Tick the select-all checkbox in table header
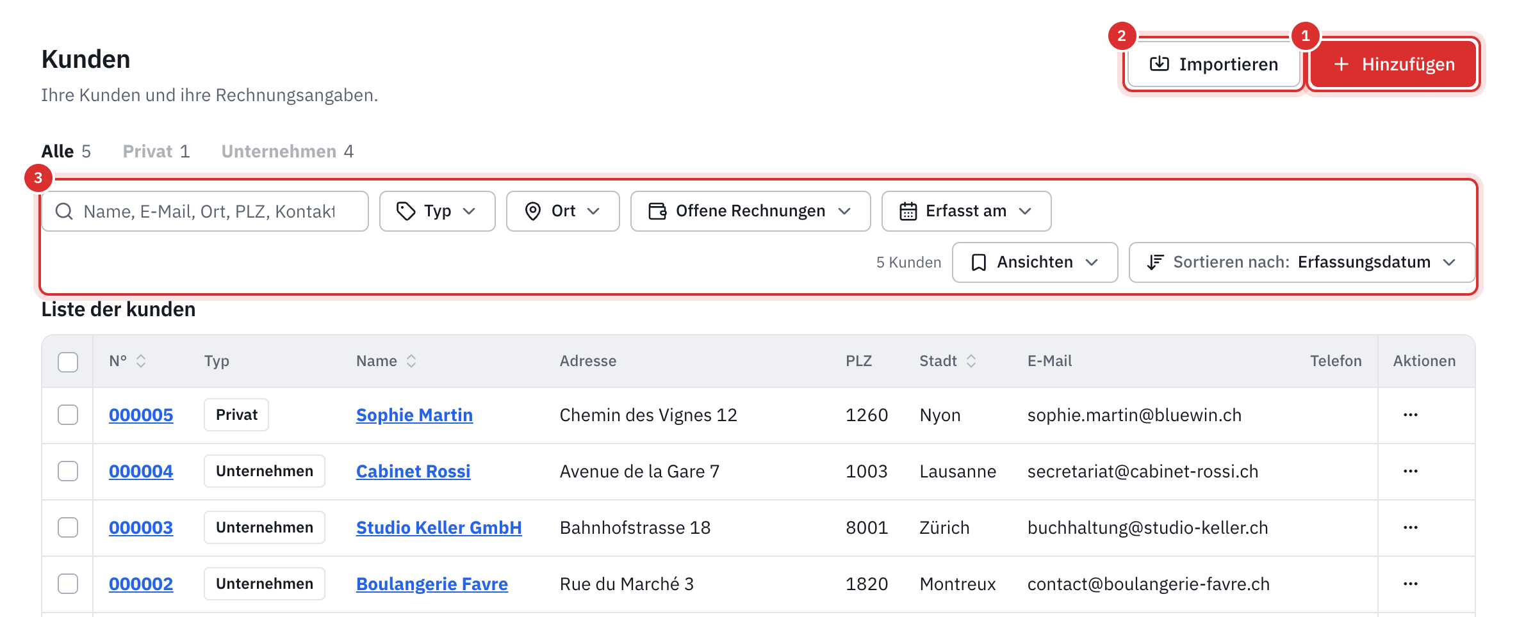 coord(68,362)
